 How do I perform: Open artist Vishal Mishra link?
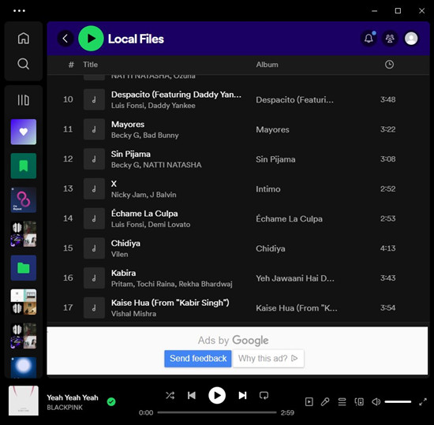[x=133, y=314]
